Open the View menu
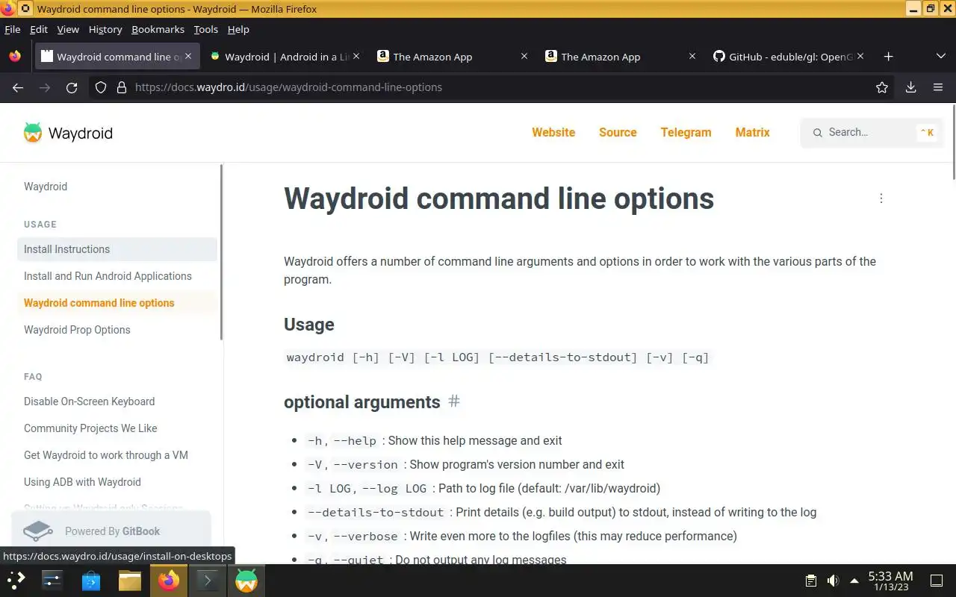This screenshot has height=597, width=956. coord(68,29)
